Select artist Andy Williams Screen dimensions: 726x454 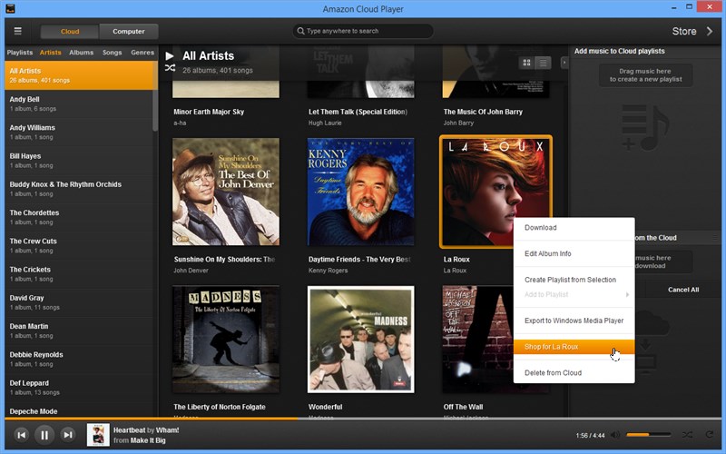coord(79,132)
